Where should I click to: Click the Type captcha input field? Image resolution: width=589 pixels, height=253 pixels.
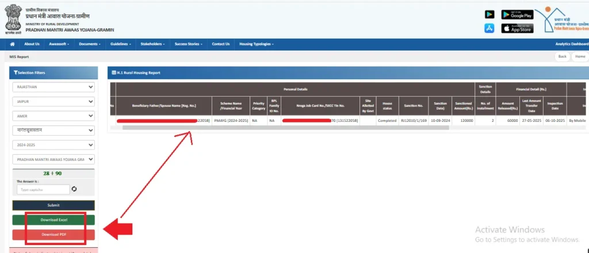pyautogui.click(x=43, y=190)
